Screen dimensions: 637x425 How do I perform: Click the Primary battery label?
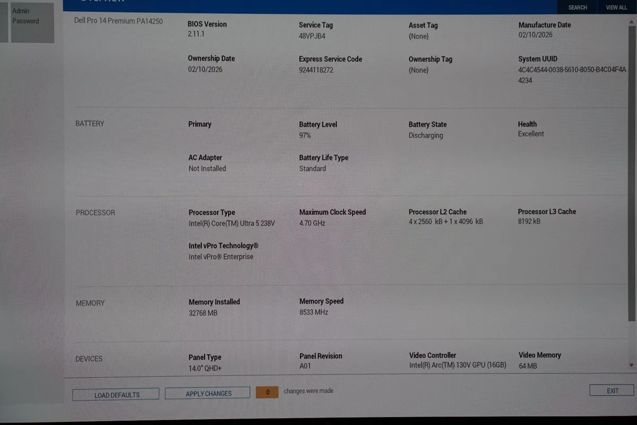(200, 124)
